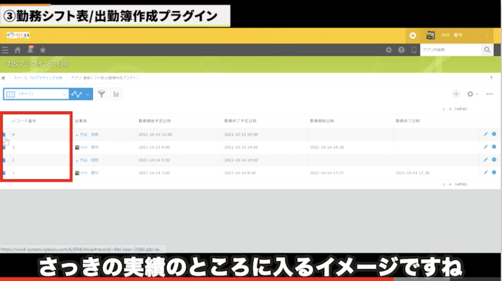Click the help question mark icon

pyautogui.click(x=401, y=50)
